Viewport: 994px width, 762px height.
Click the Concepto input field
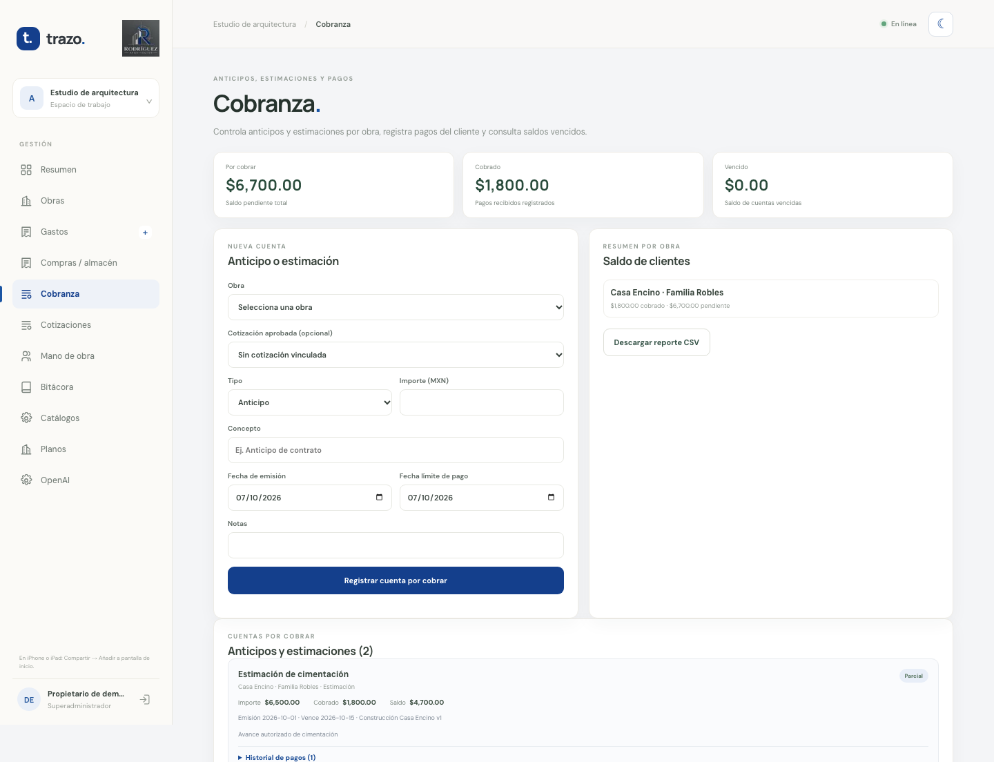[x=396, y=450]
